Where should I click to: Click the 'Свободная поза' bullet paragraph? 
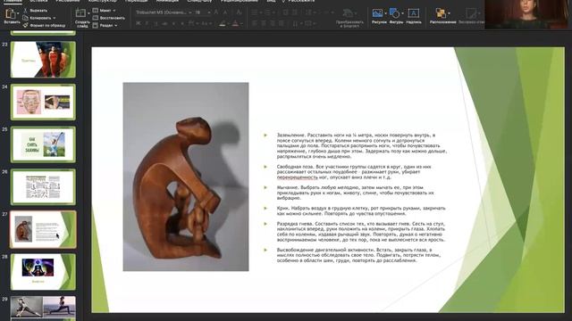(354, 172)
